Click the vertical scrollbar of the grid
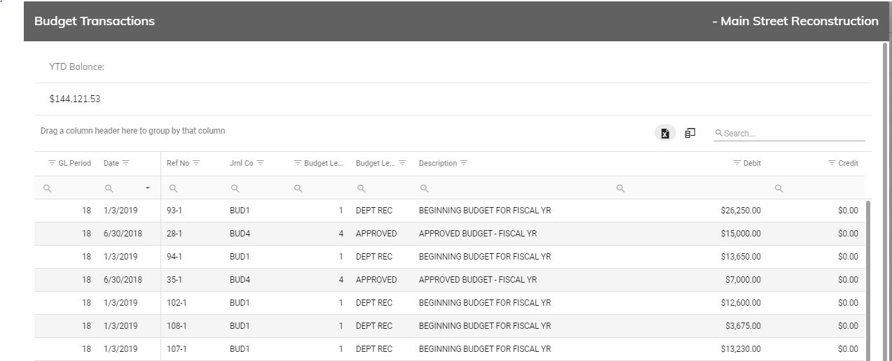 tap(868, 281)
